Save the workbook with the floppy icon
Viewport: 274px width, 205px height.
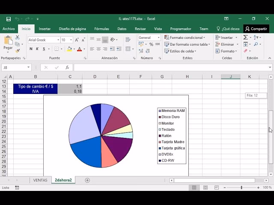click(9, 19)
